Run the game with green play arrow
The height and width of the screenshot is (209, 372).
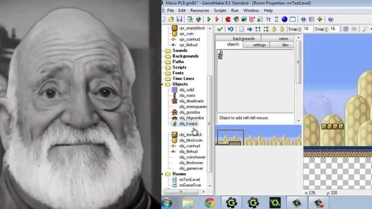click(209, 19)
